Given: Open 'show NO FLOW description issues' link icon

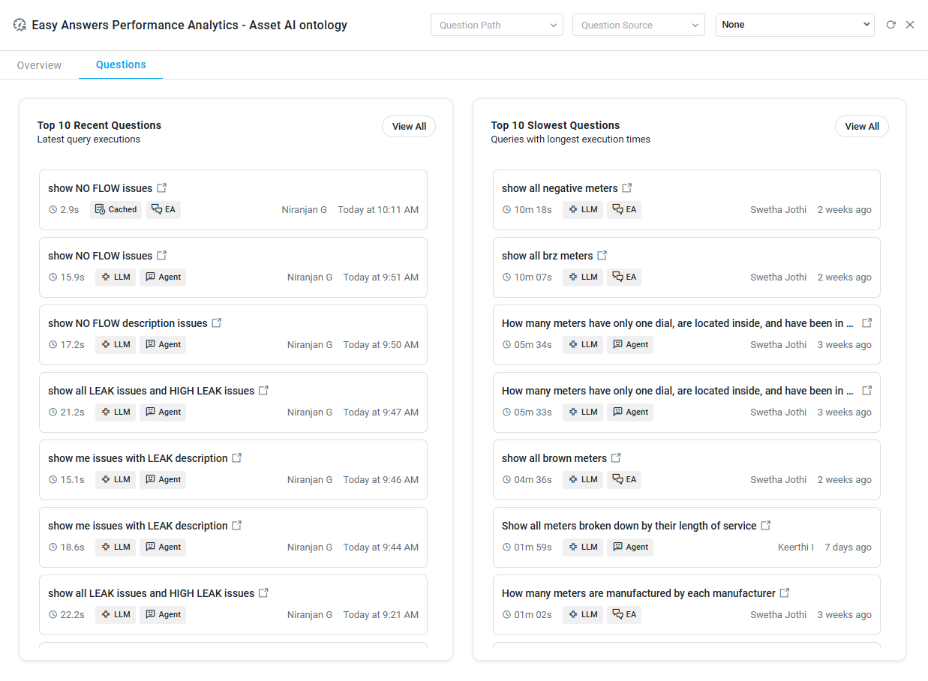Looking at the screenshot, I should 217,323.
